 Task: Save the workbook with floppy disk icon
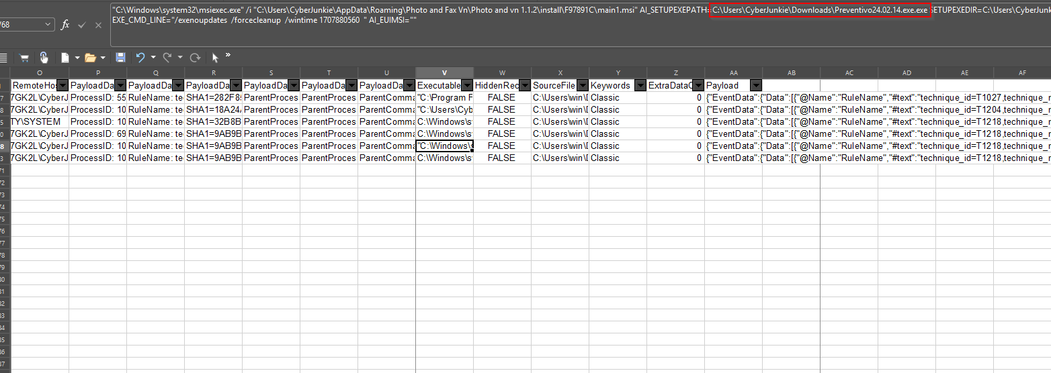pyautogui.click(x=120, y=58)
